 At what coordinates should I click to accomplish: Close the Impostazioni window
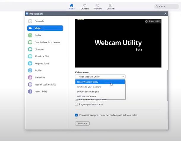click(x=165, y=14)
